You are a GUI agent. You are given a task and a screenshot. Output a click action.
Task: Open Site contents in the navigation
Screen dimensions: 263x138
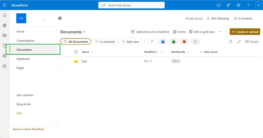click(25, 95)
